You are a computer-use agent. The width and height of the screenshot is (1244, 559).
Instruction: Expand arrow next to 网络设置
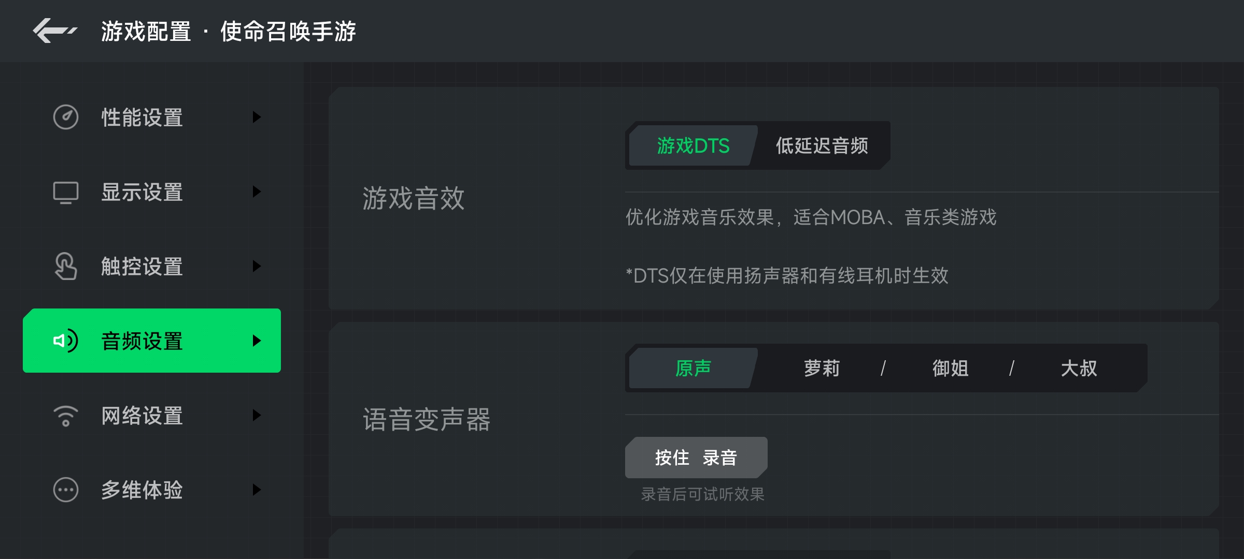[x=257, y=415]
